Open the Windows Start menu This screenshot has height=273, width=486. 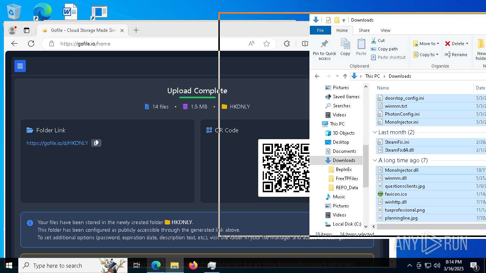click(x=9, y=265)
